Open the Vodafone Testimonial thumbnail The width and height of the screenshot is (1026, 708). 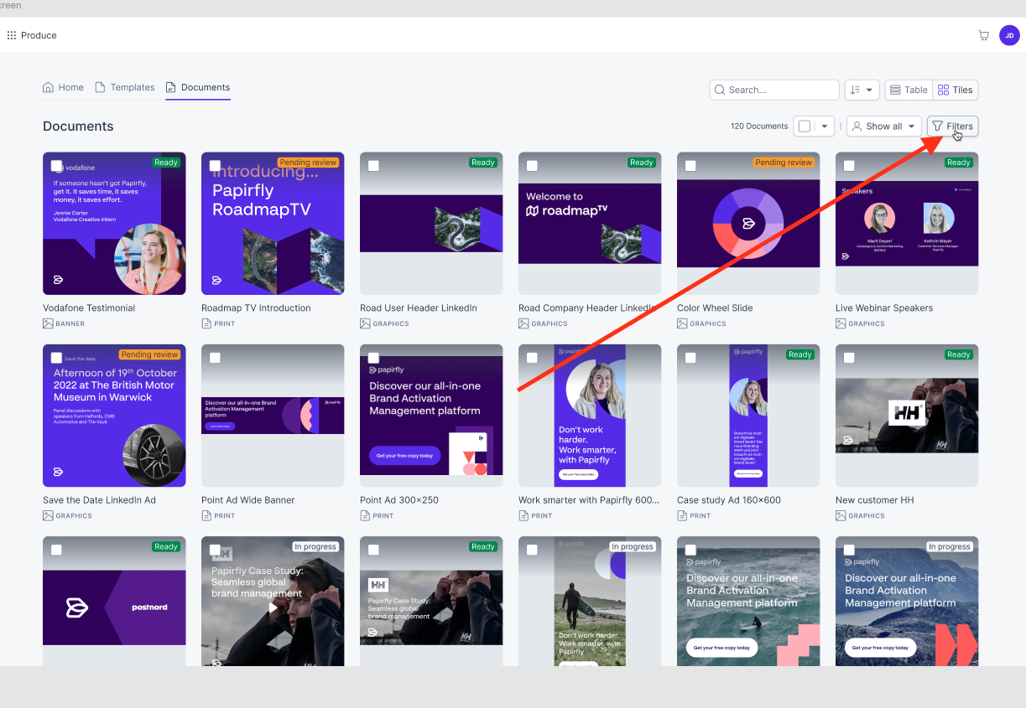coord(114,224)
